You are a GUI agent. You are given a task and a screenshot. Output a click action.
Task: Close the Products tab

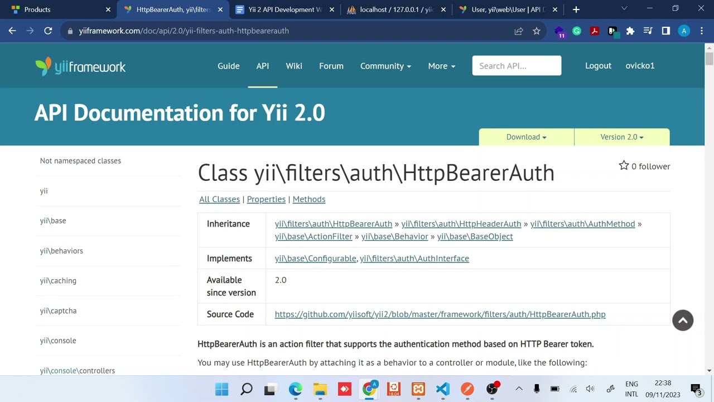point(108,9)
